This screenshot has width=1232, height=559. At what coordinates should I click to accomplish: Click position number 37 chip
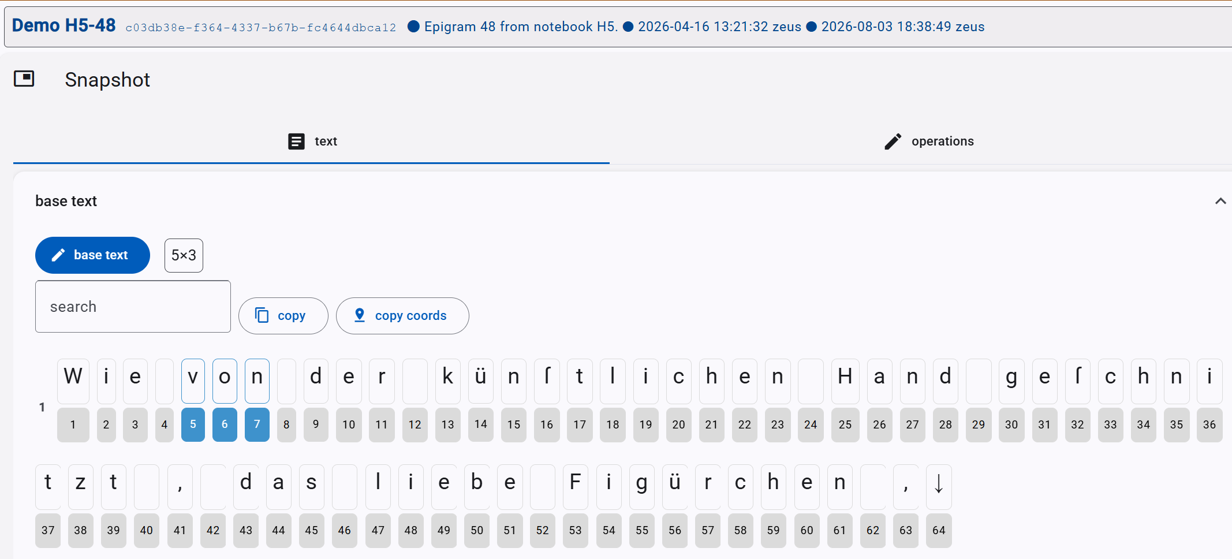pyautogui.click(x=48, y=530)
